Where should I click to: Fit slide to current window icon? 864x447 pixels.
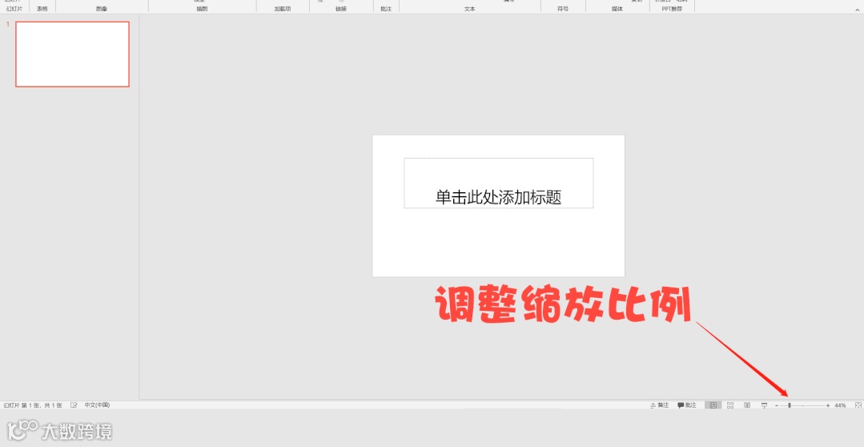(x=858, y=405)
